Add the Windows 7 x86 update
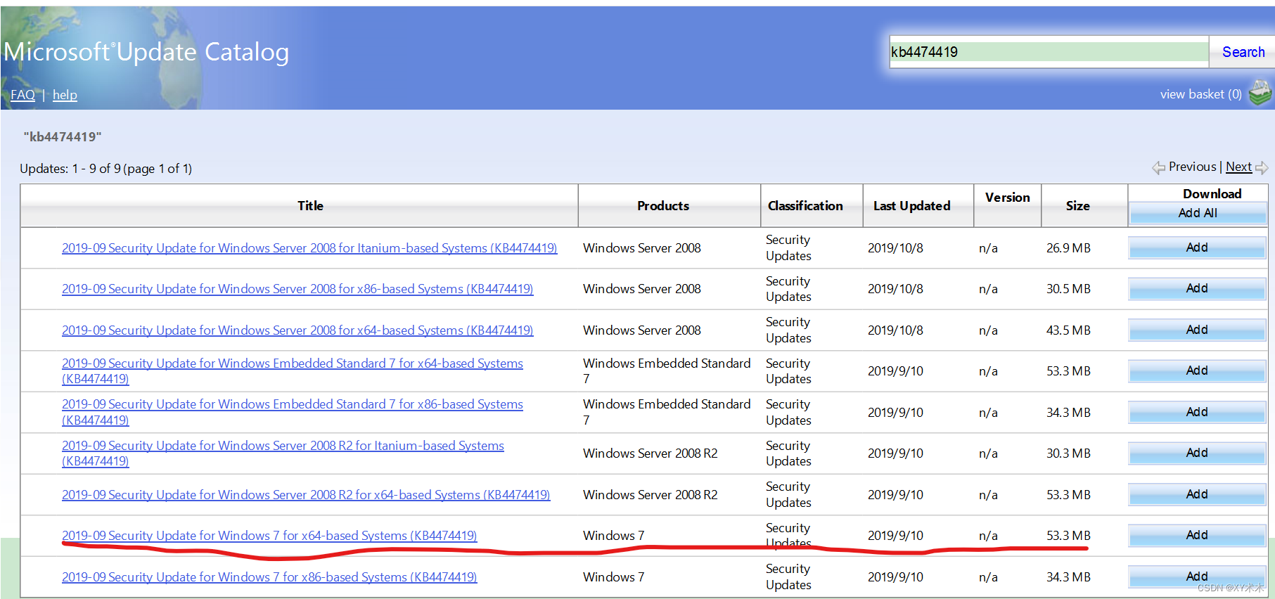Screen dimensions: 1275x599 pyautogui.click(x=1197, y=577)
